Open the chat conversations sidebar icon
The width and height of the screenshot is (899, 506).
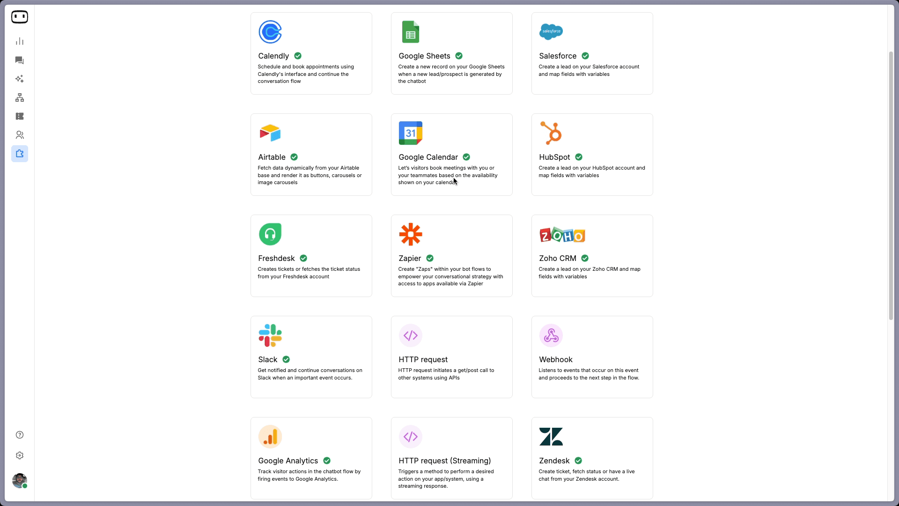coord(20,60)
